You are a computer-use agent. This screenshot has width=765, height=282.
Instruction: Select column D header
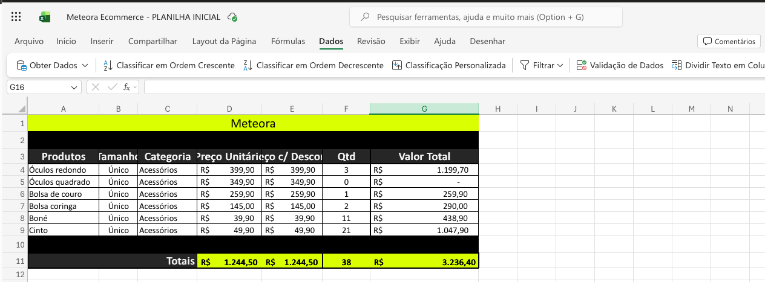point(229,109)
